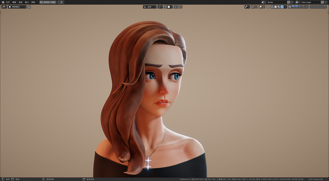Open the View Layer browse dropdown
The width and height of the screenshot is (329, 181).
pos(297,2)
